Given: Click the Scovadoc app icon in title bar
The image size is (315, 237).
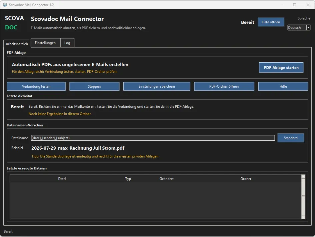Looking at the screenshot, I should click(5, 5).
